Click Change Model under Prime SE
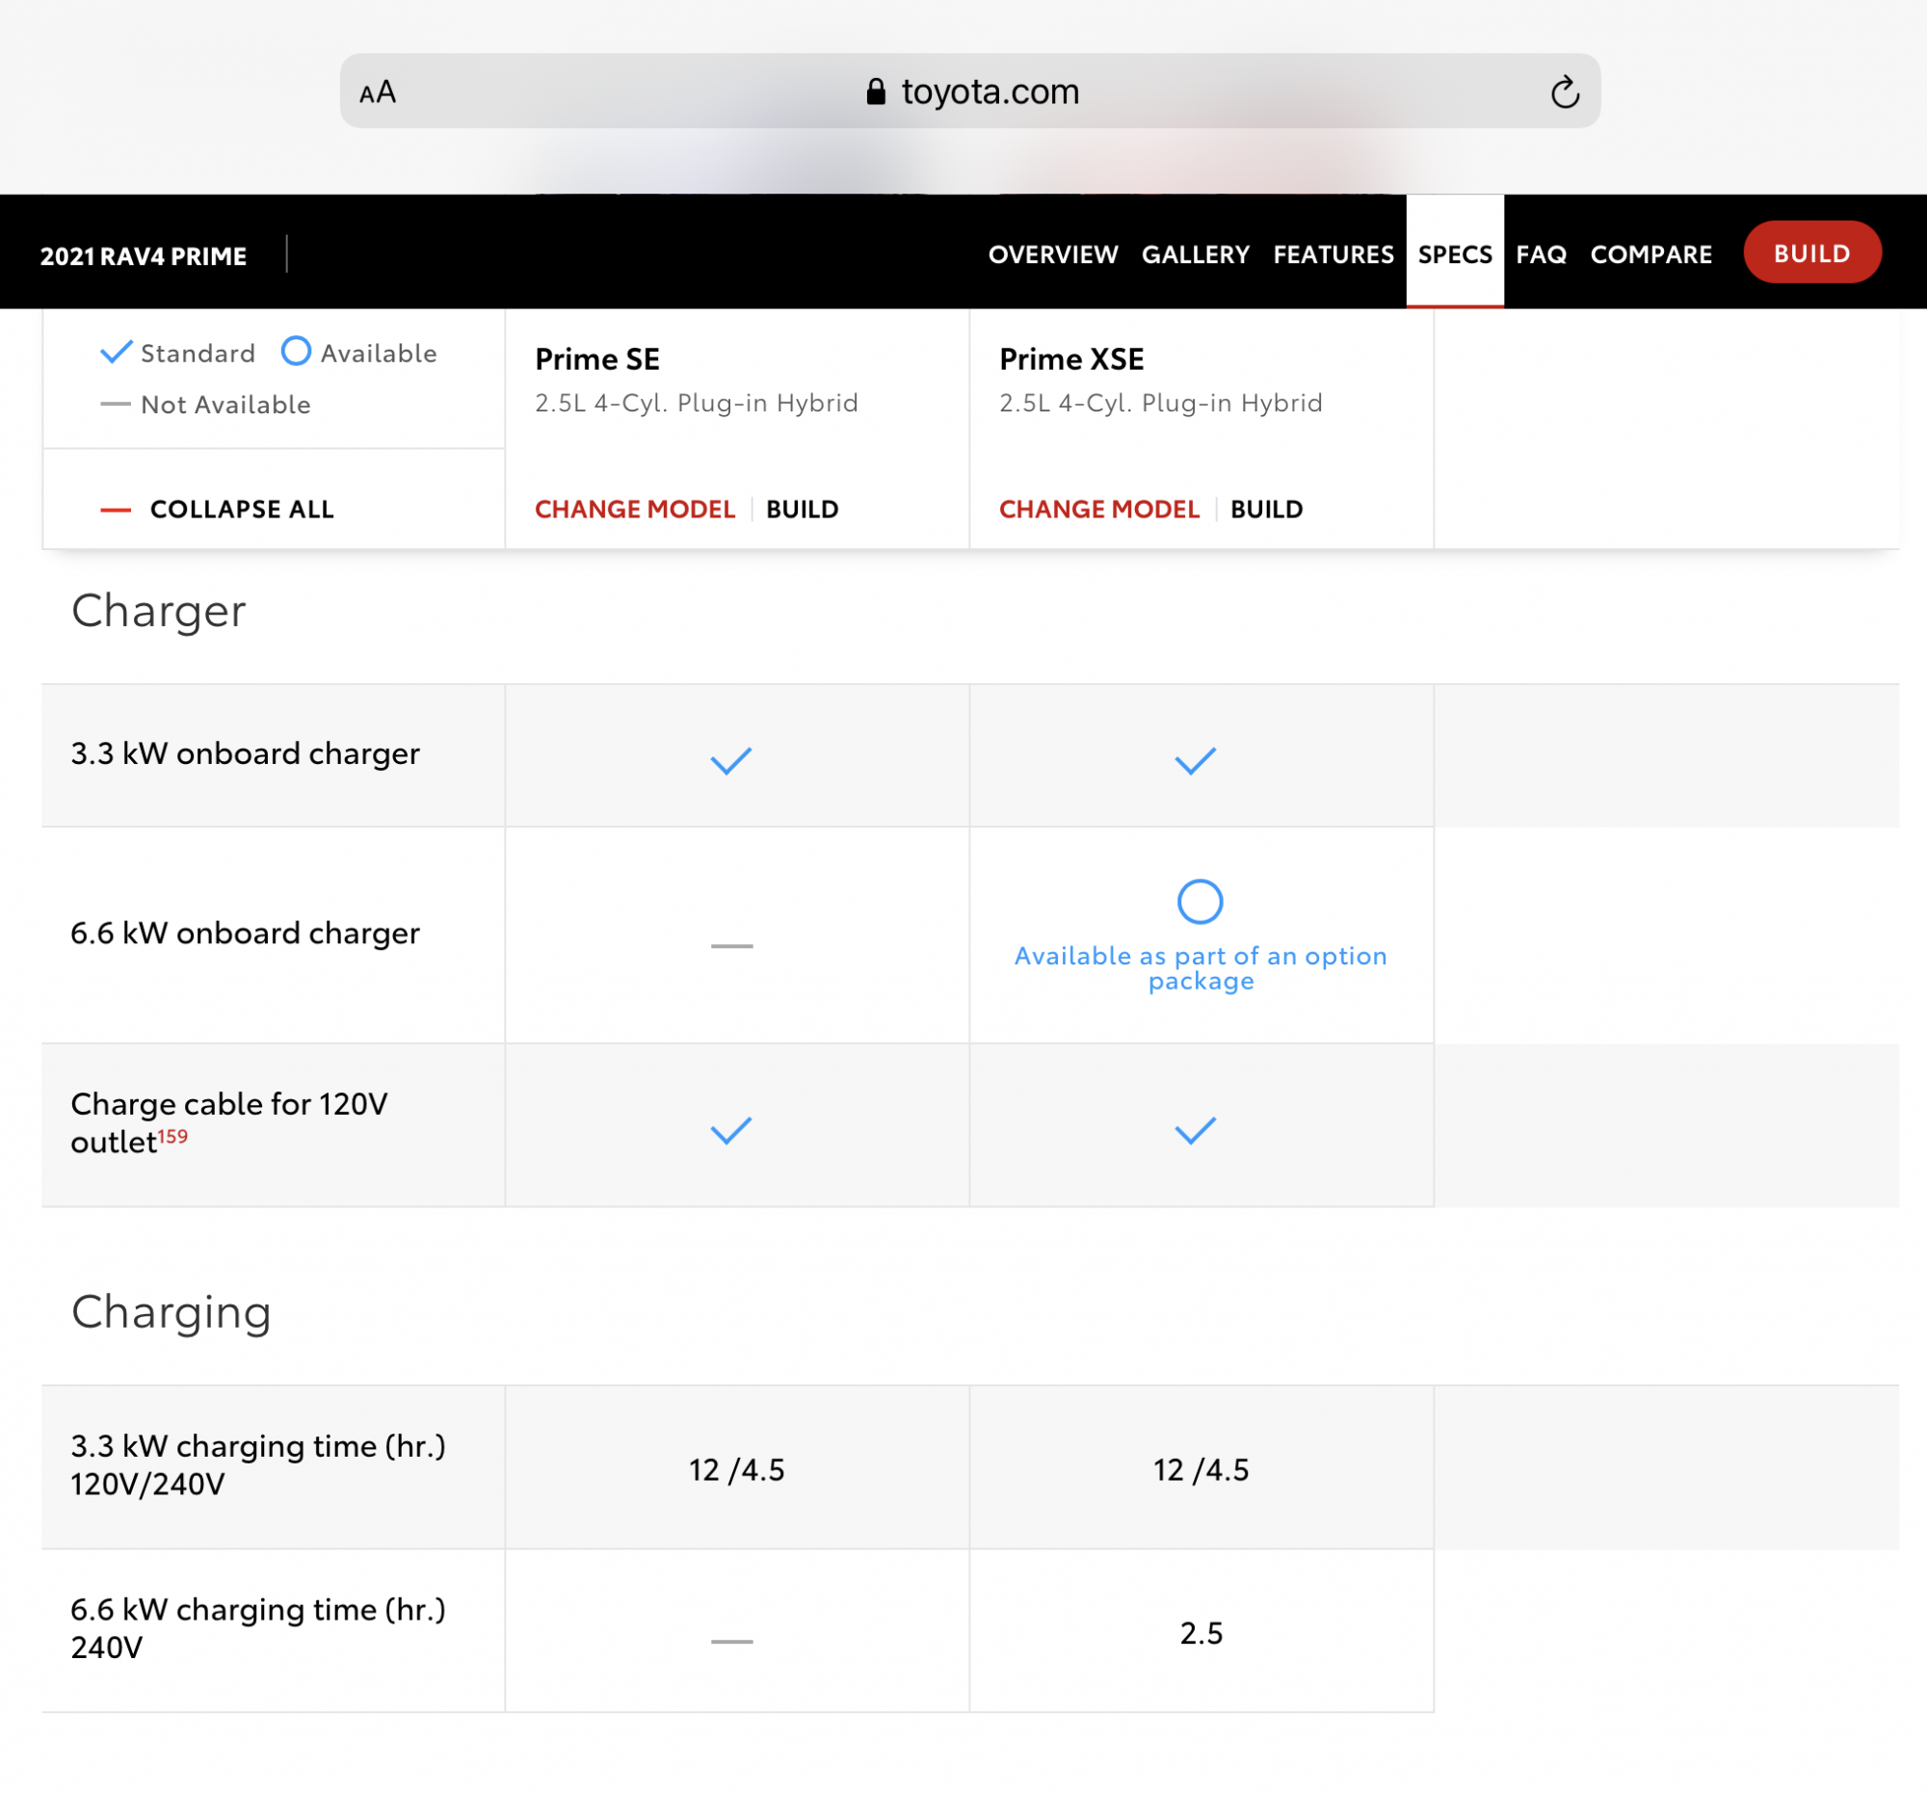Screen dimensions: 1927x1793 coord(635,510)
